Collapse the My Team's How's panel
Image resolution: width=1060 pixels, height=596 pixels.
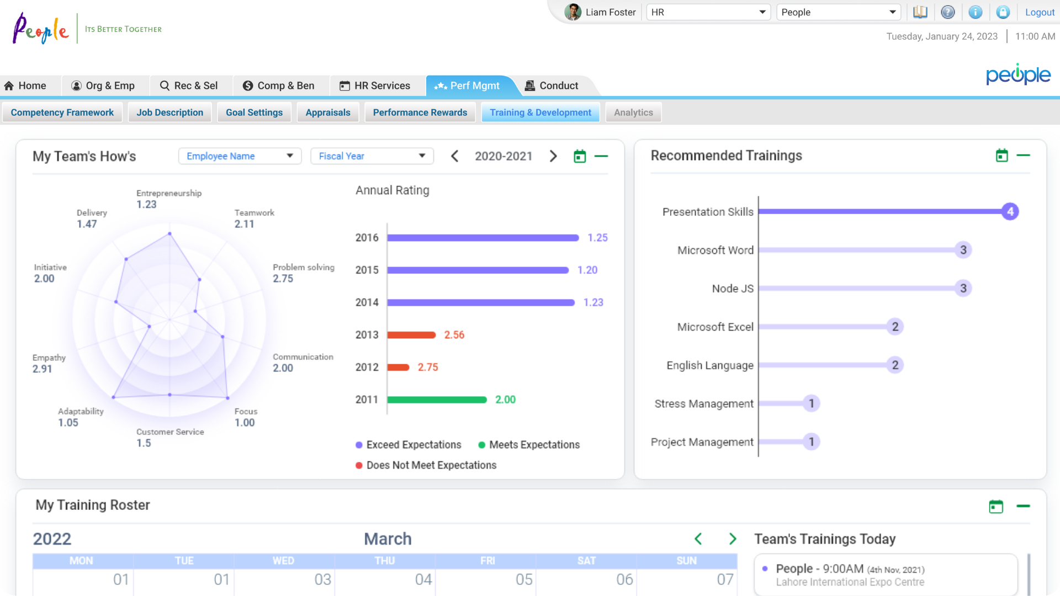pos(601,157)
